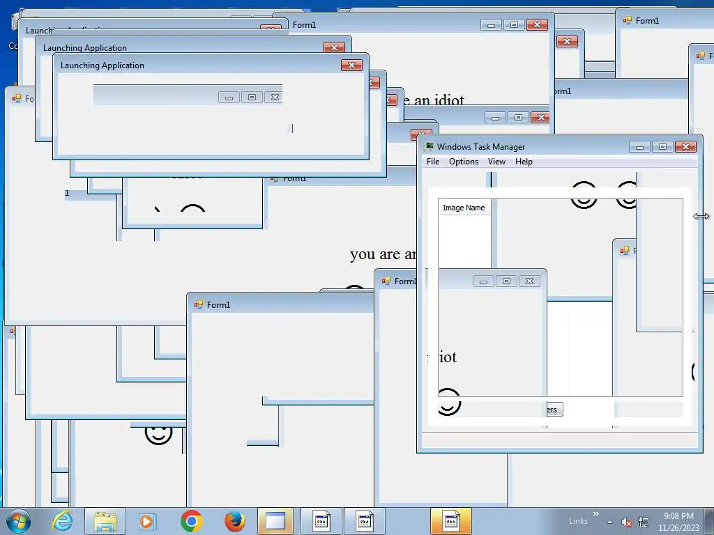Open the Windows Start menu orb
This screenshot has width=714, height=535.
click(x=19, y=521)
